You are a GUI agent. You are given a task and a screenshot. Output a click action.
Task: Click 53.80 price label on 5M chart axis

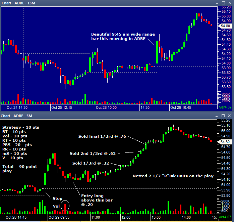pyautogui.click(x=226, y=195)
